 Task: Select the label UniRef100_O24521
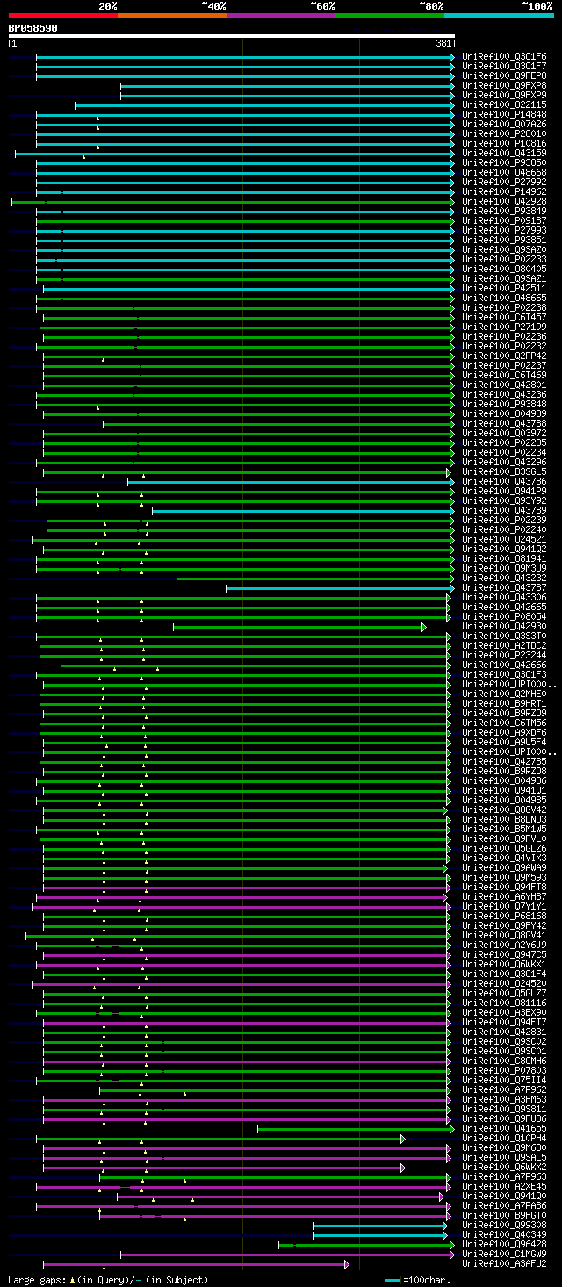pyautogui.click(x=504, y=540)
